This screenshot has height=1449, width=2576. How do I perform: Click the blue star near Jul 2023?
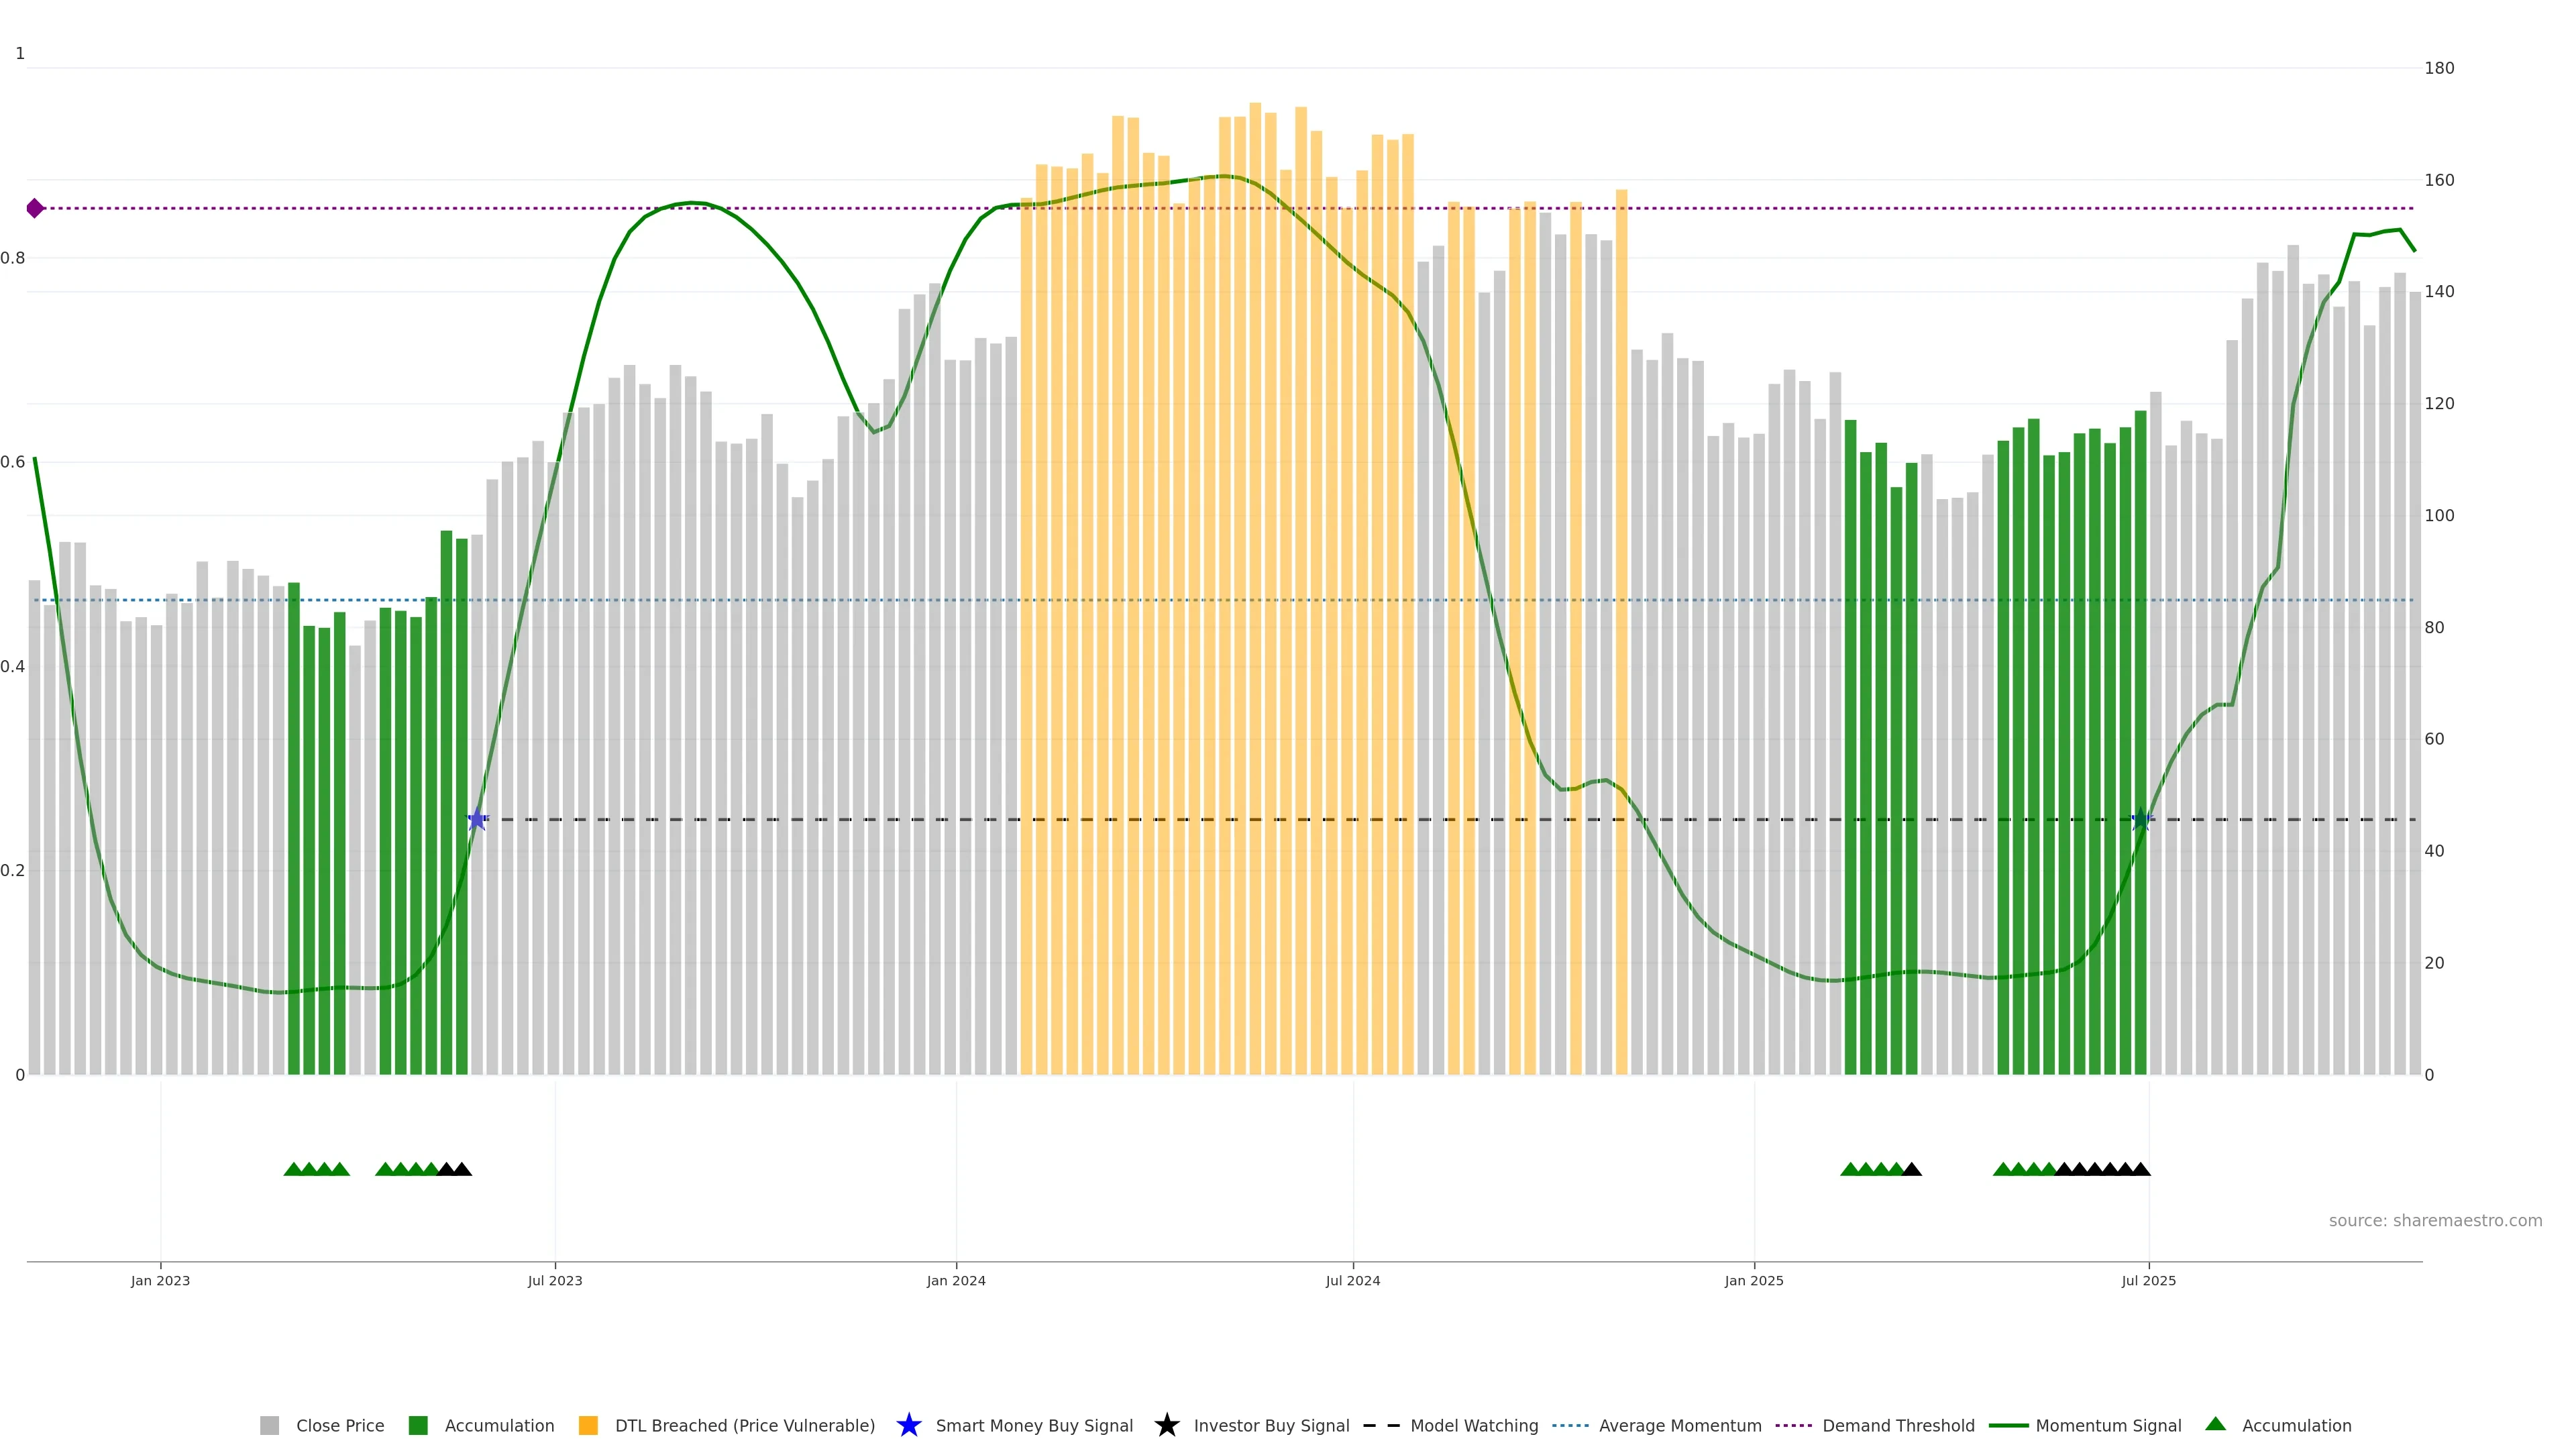(x=477, y=820)
